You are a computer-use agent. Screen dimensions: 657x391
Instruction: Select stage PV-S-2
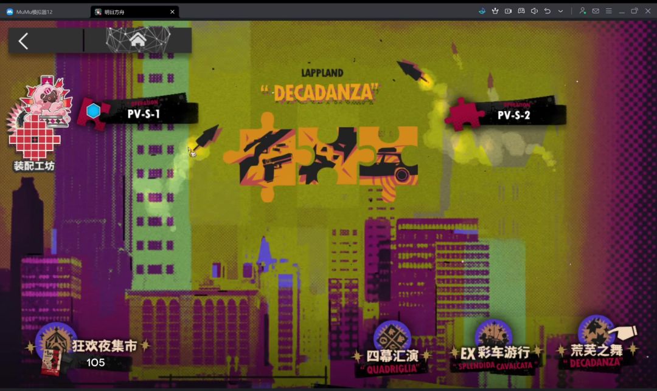pyautogui.click(x=506, y=114)
